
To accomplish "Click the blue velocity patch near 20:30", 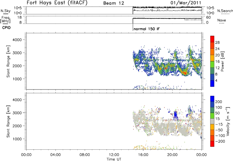I will (x=176, y=115).
